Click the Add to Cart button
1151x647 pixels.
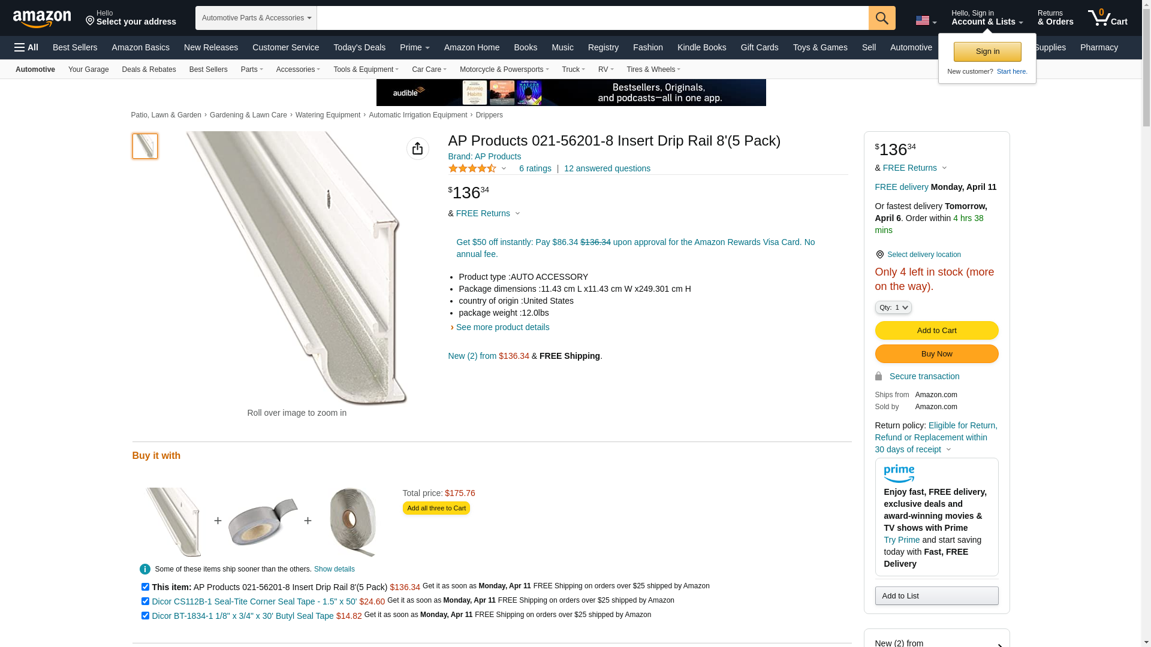tap(936, 331)
